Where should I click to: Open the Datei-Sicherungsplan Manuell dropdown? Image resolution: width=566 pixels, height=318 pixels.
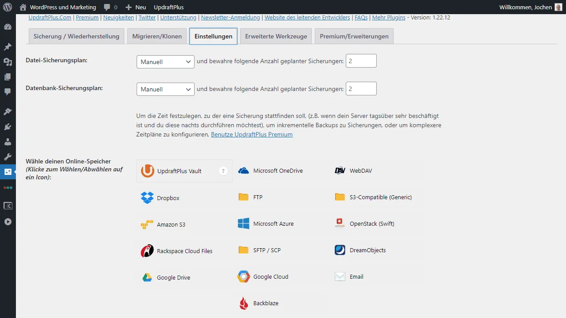tap(165, 62)
